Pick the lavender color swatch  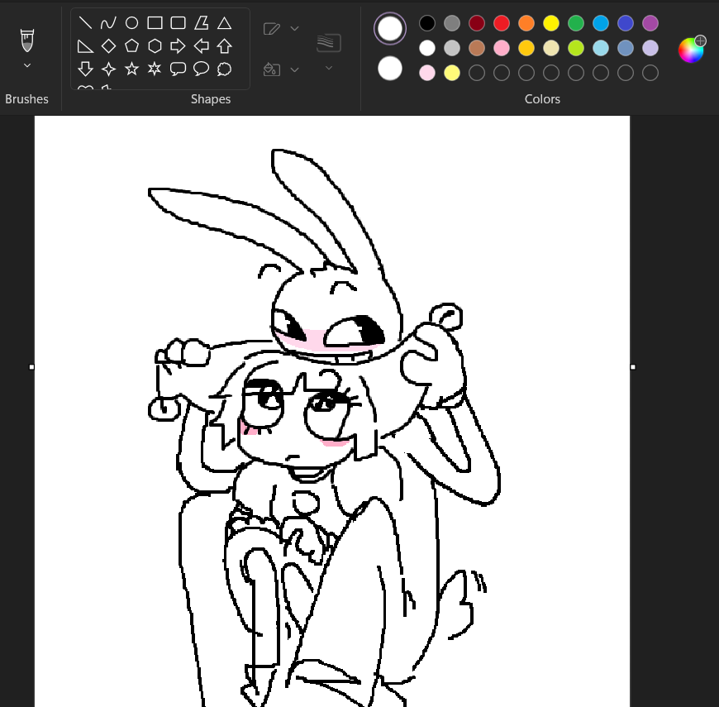click(650, 48)
